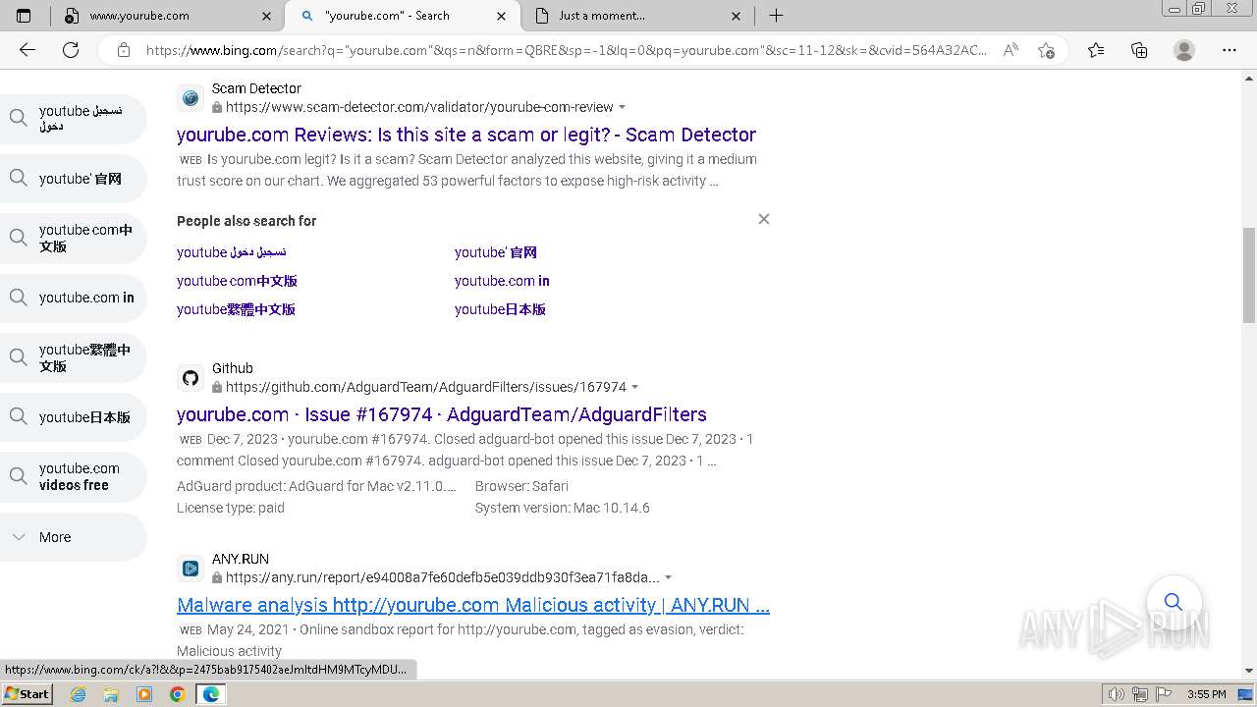Viewport: 1257px width, 707px height.
Task: Open the network tray icon
Action: (x=1139, y=694)
